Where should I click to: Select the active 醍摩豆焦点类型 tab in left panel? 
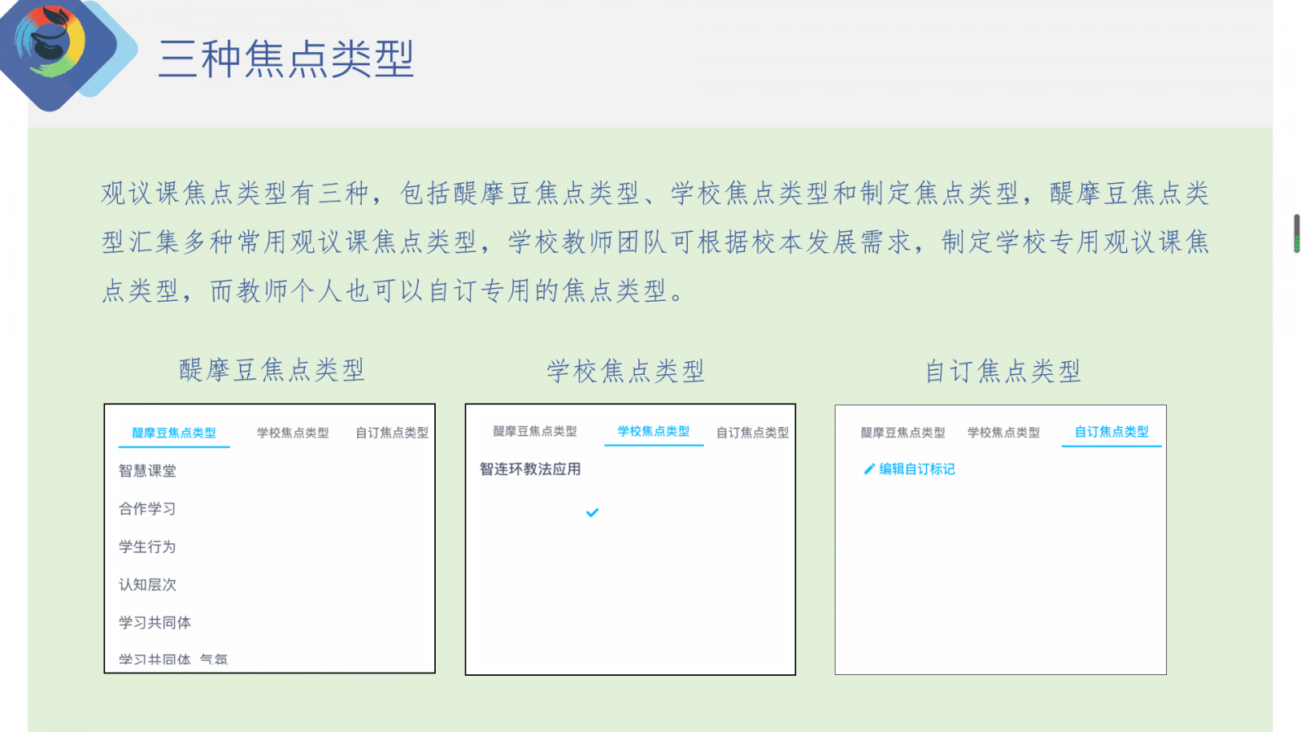(174, 433)
